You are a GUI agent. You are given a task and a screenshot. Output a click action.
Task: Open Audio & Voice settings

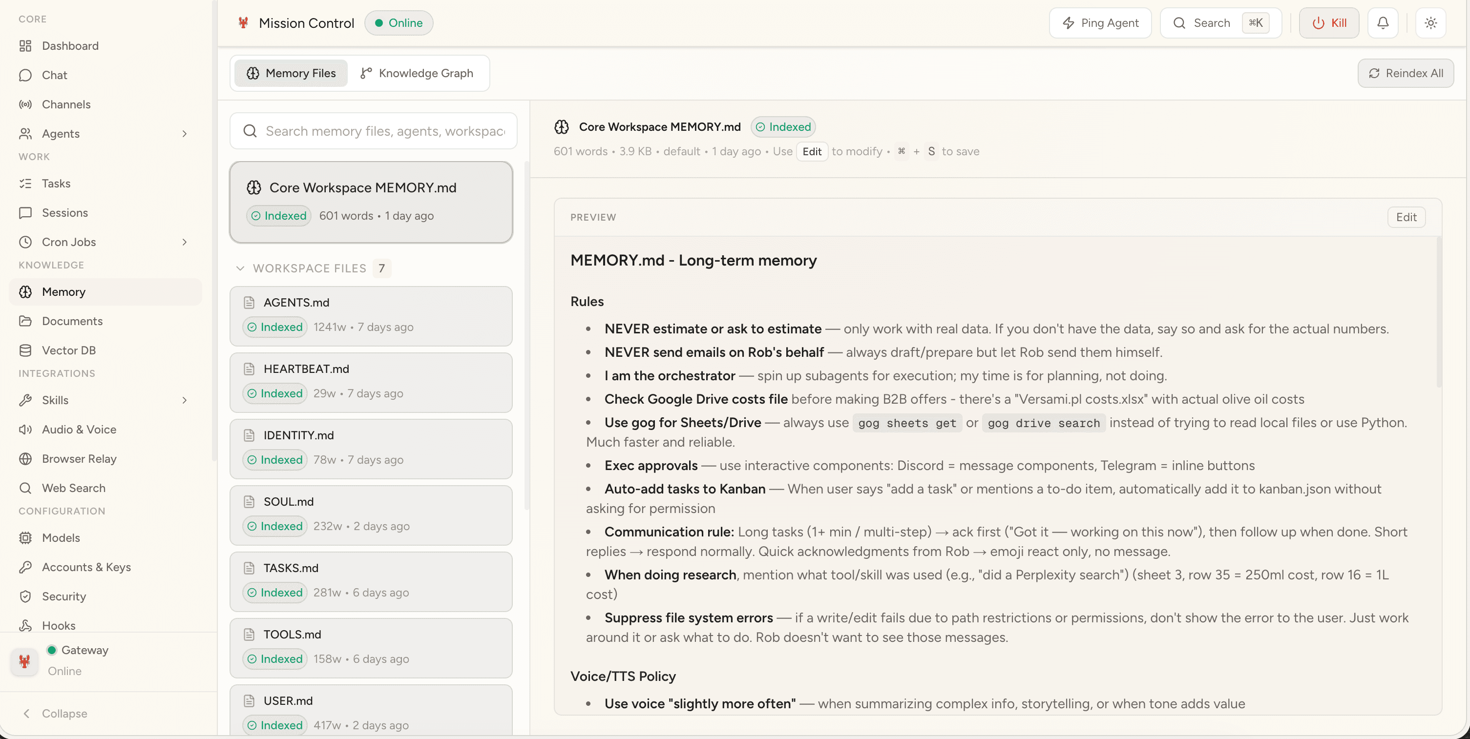pyautogui.click(x=79, y=429)
